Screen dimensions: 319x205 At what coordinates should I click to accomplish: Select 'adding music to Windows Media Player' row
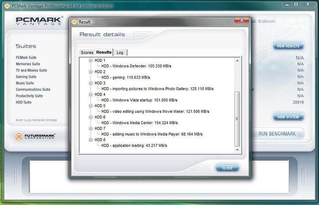[152, 134]
